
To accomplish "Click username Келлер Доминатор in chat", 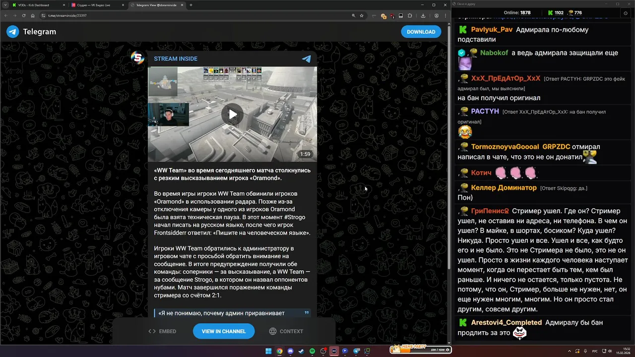I will [x=504, y=187].
